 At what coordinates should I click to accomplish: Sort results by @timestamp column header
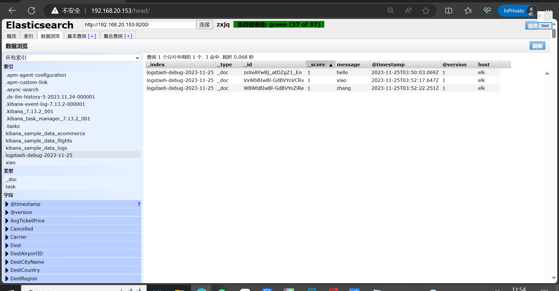click(x=405, y=65)
